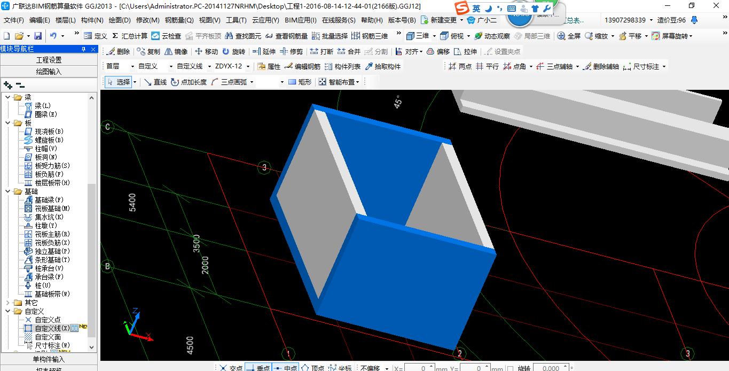The height and width of the screenshot is (371, 729).
Task: Open the 编辑(E) menu
Action: pos(40,20)
